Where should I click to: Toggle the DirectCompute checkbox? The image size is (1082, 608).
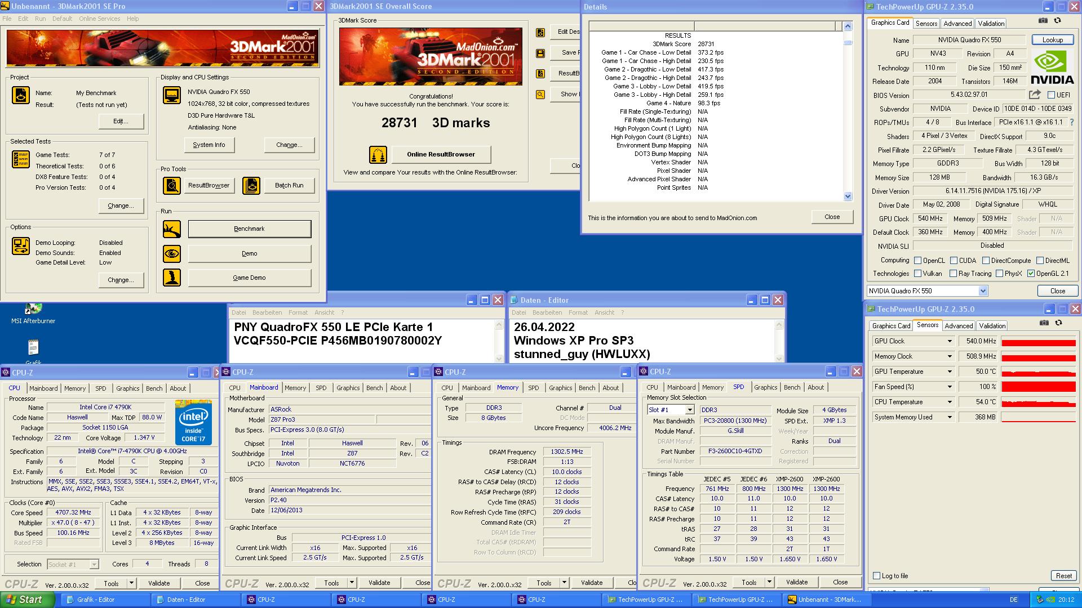pyautogui.click(x=986, y=261)
